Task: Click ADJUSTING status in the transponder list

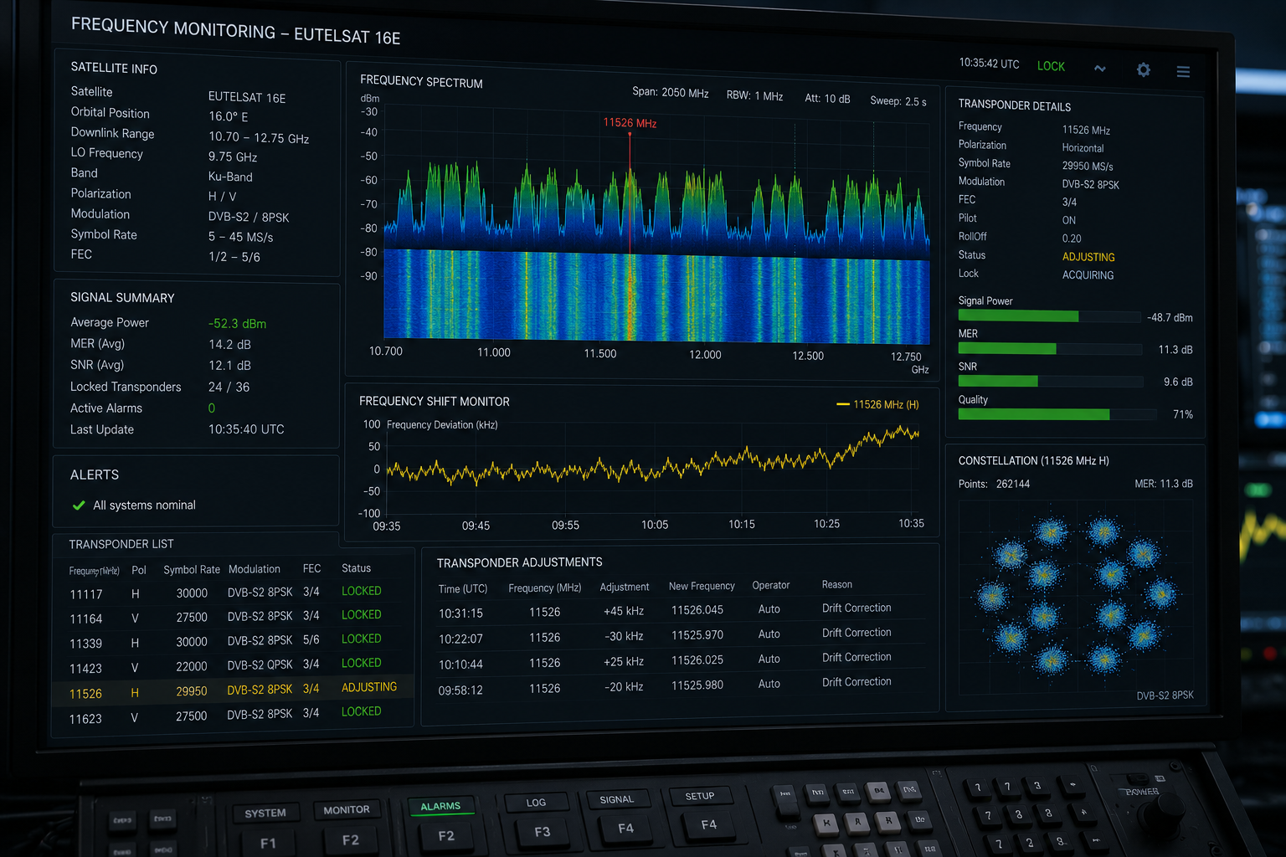Action: [369, 687]
